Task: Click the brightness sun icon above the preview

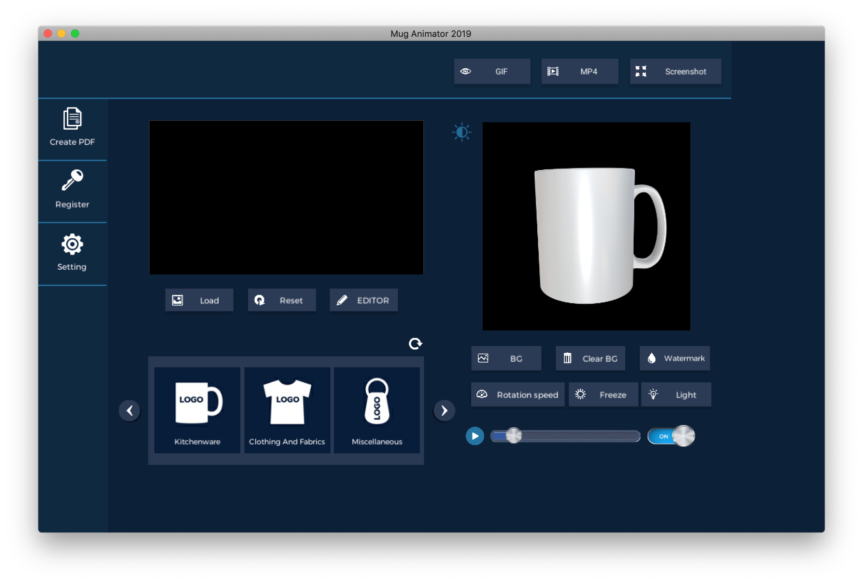Action: point(462,132)
